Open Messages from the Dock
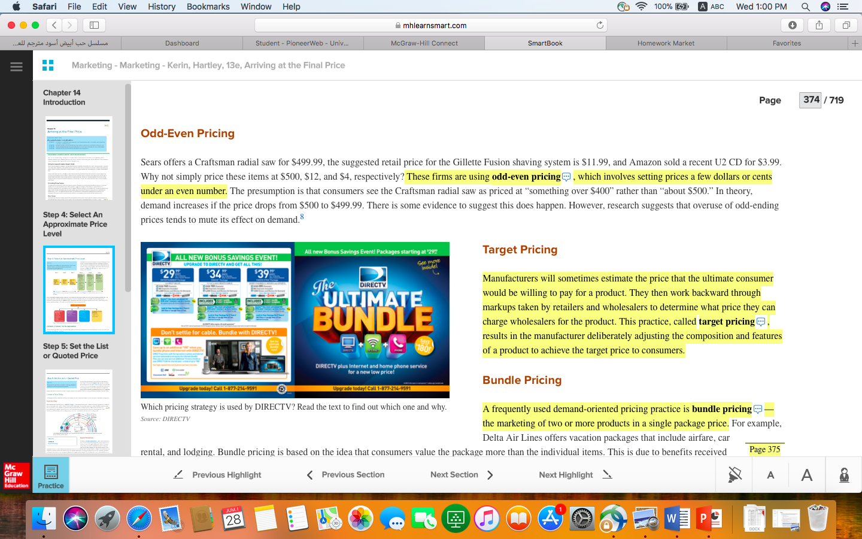Screen dimensions: 862x539 (393, 518)
